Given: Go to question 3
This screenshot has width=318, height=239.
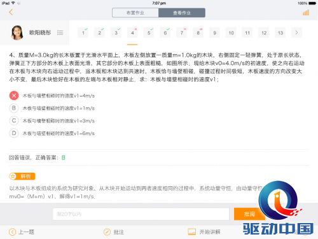Looking at the screenshot, I should (116, 33).
